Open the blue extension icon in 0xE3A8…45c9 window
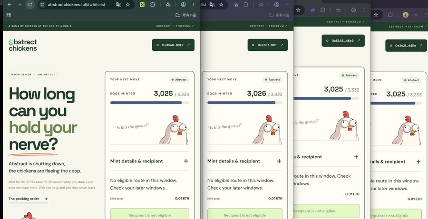Image resolution: width=428 pixels, height=219 pixels. coord(312,10)
